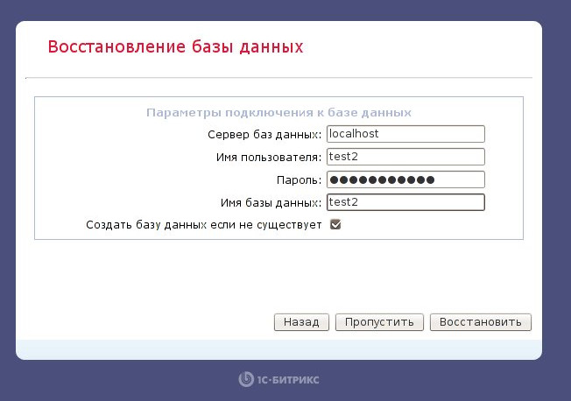Select the masked password input field
The width and height of the screenshot is (571, 401).
coord(405,179)
